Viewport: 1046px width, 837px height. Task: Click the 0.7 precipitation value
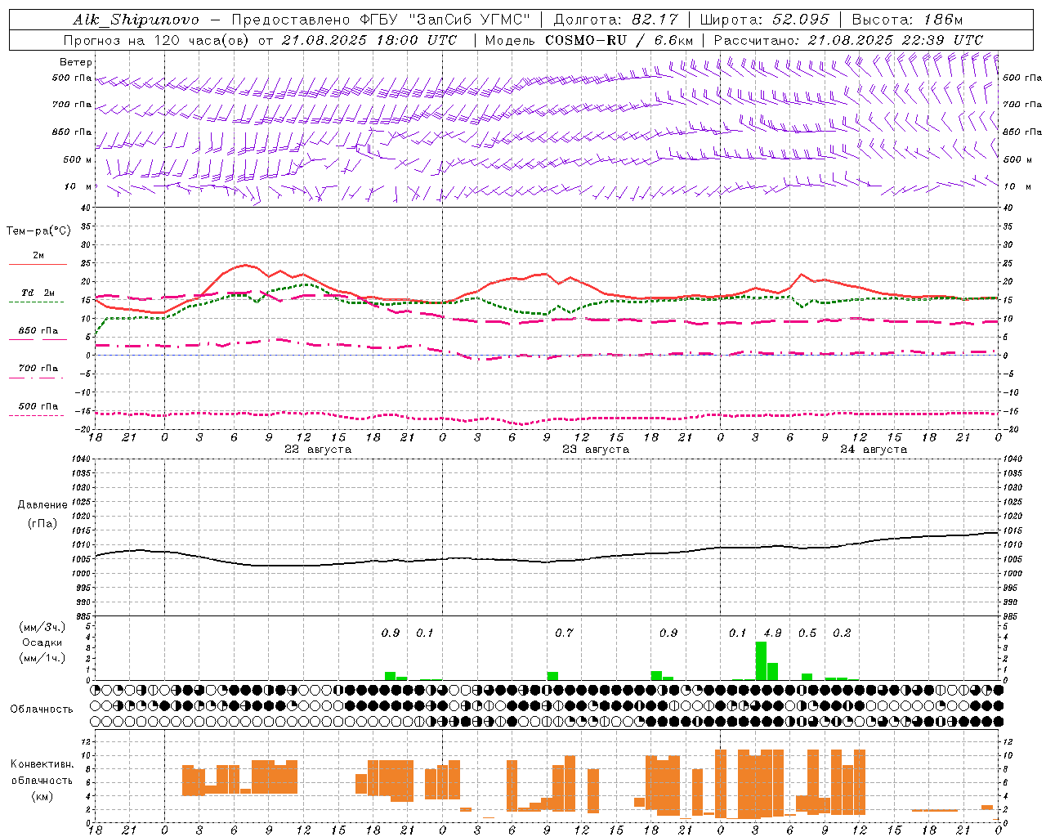[x=564, y=633]
